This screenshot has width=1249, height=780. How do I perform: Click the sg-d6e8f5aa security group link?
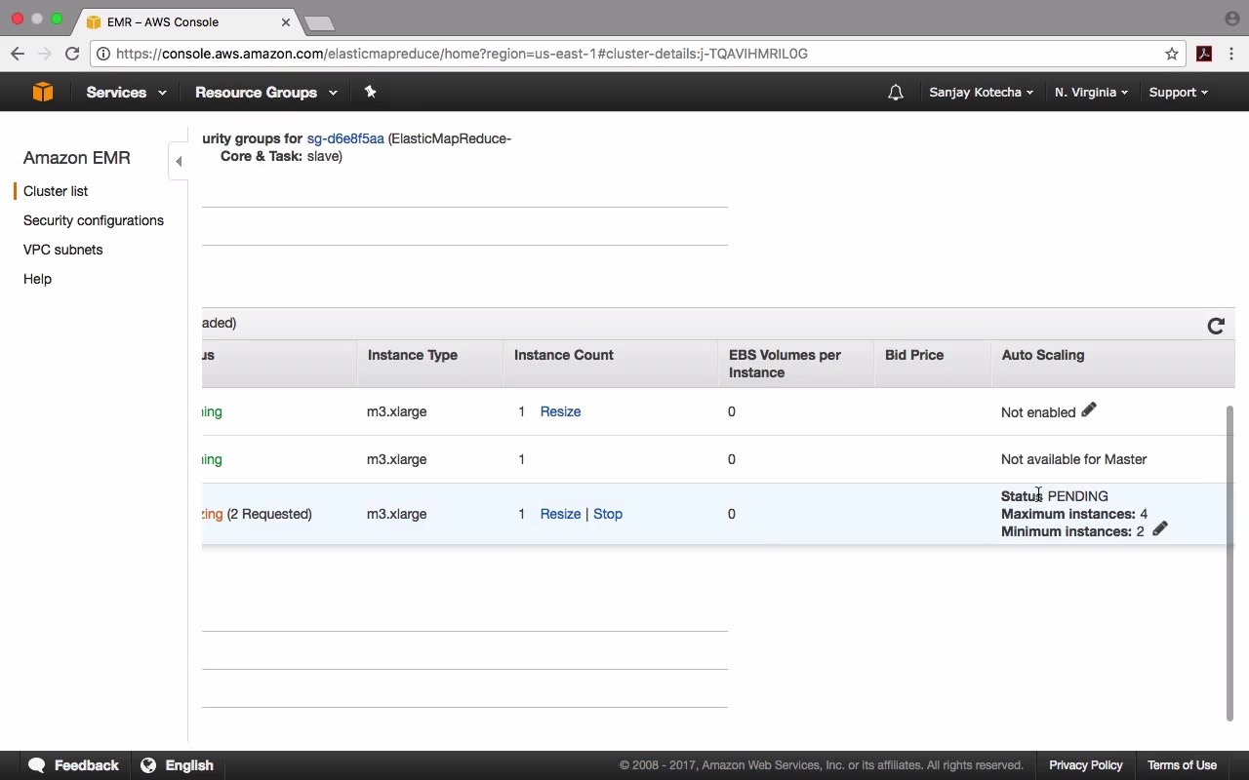click(345, 138)
